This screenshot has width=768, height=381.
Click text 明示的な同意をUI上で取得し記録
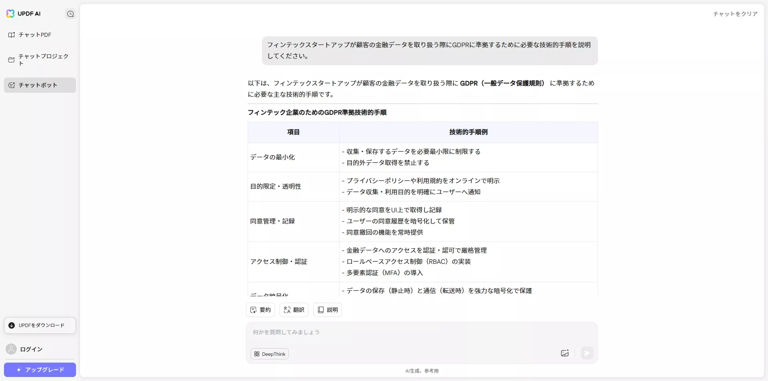(394, 210)
